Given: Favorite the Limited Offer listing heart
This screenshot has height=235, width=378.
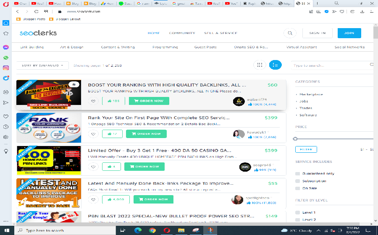Looking at the screenshot, I should tap(93, 167).
